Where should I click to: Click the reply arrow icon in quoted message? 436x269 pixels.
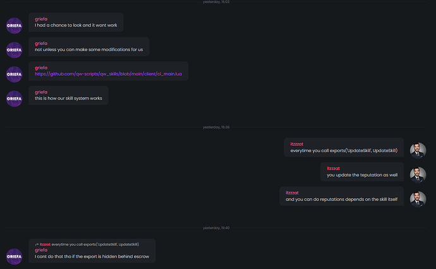point(37,244)
